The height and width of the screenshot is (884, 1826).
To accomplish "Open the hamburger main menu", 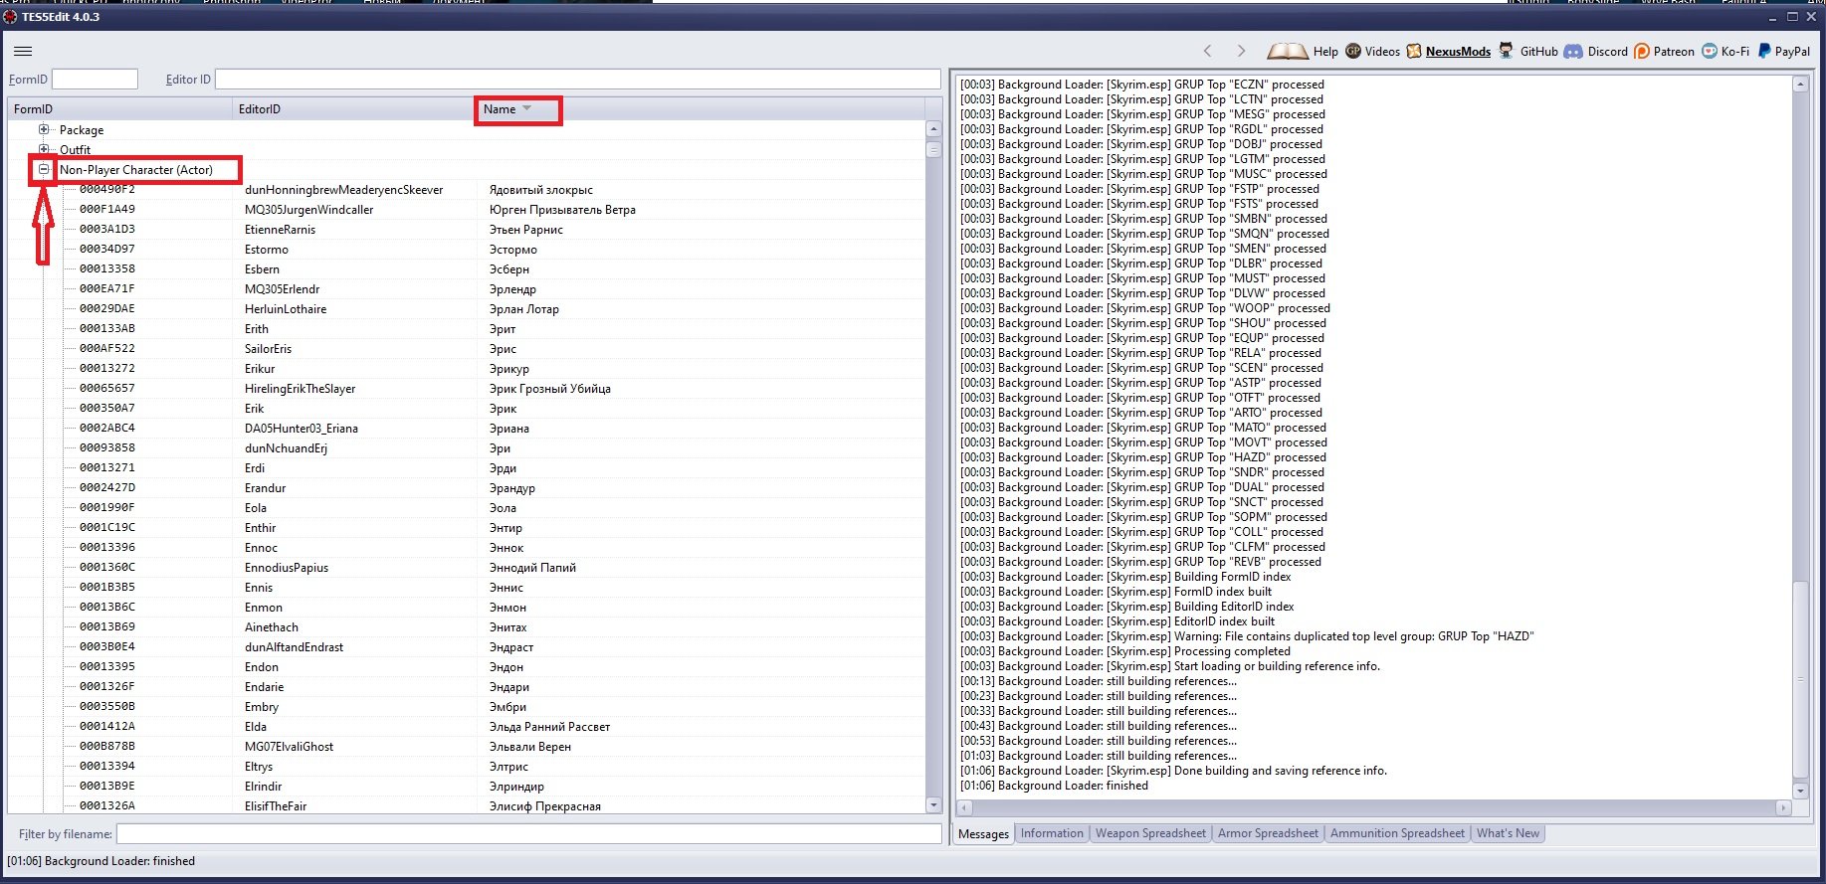I will [x=23, y=51].
